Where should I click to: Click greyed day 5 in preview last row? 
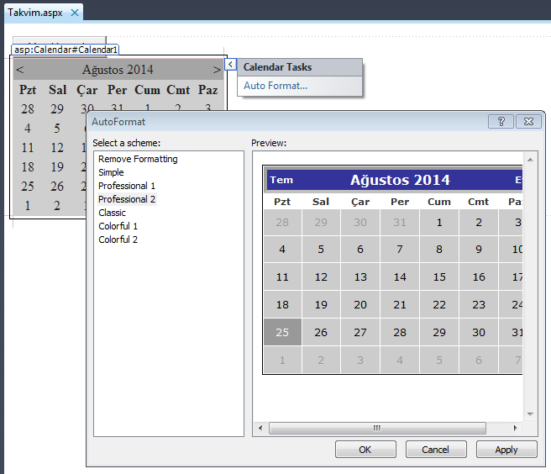pyautogui.click(x=439, y=360)
